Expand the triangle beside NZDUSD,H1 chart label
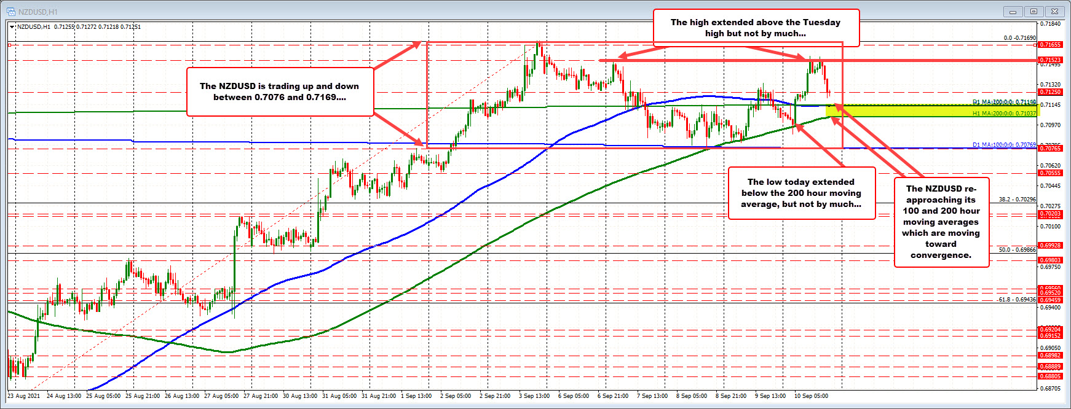This screenshot has height=409, width=1071. tap(12, 27)
